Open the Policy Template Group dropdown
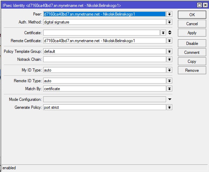 [169, 51]
